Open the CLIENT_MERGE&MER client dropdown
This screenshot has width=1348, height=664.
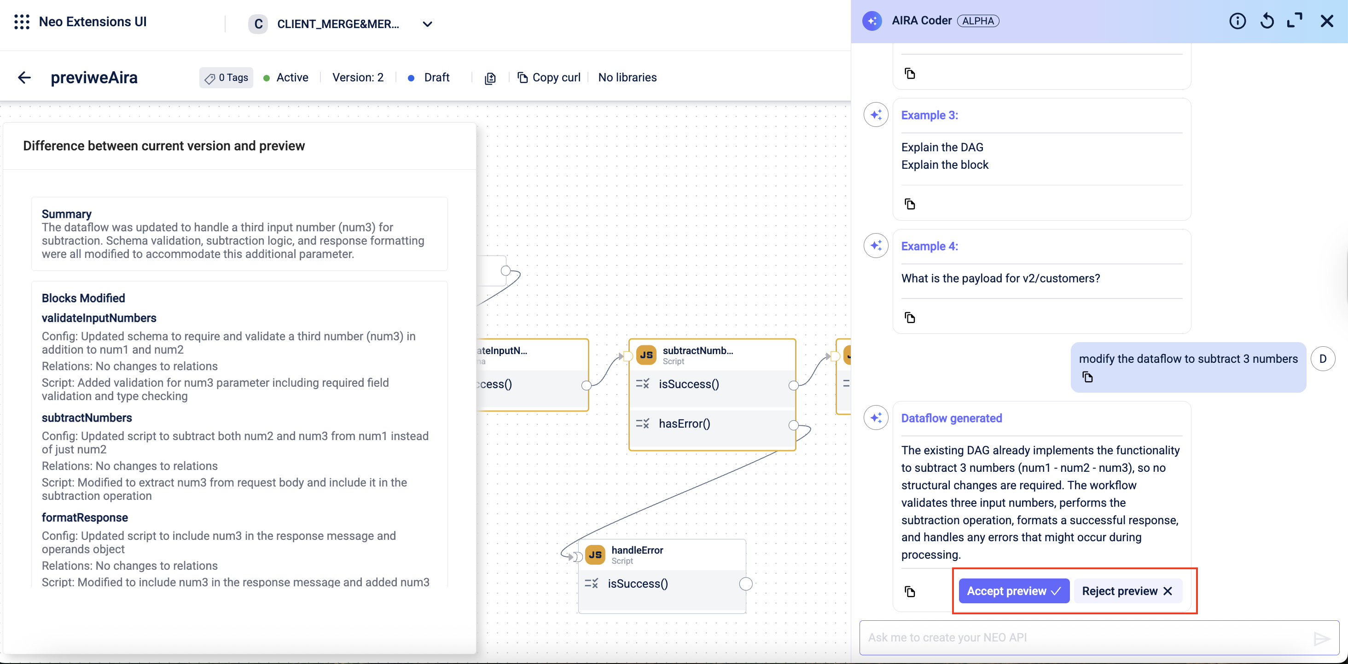point(427,24)
